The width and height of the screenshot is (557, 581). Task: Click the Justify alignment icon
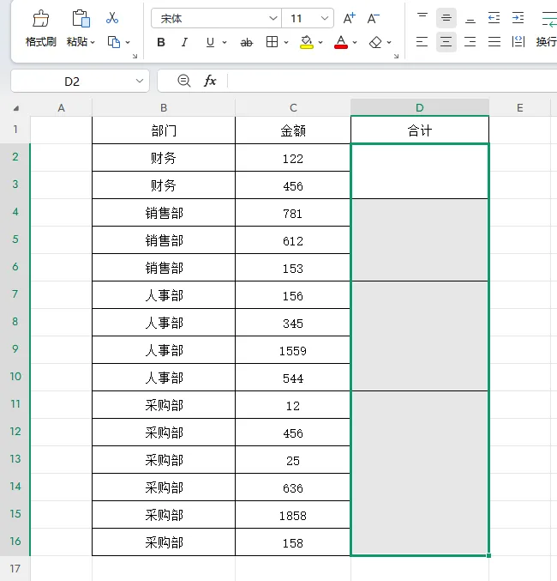pyautogui.click(x=494, y=41)
